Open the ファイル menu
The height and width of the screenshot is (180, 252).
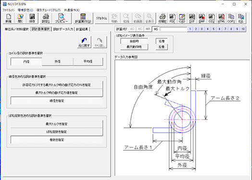point(8,10)
